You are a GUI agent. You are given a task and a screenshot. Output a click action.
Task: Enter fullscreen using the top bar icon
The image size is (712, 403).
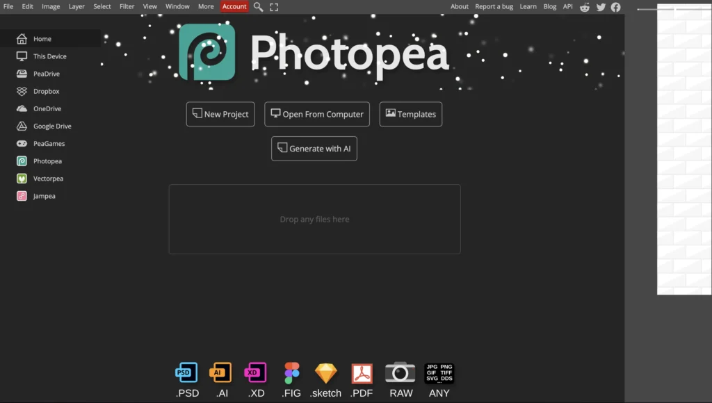point(273,6)
